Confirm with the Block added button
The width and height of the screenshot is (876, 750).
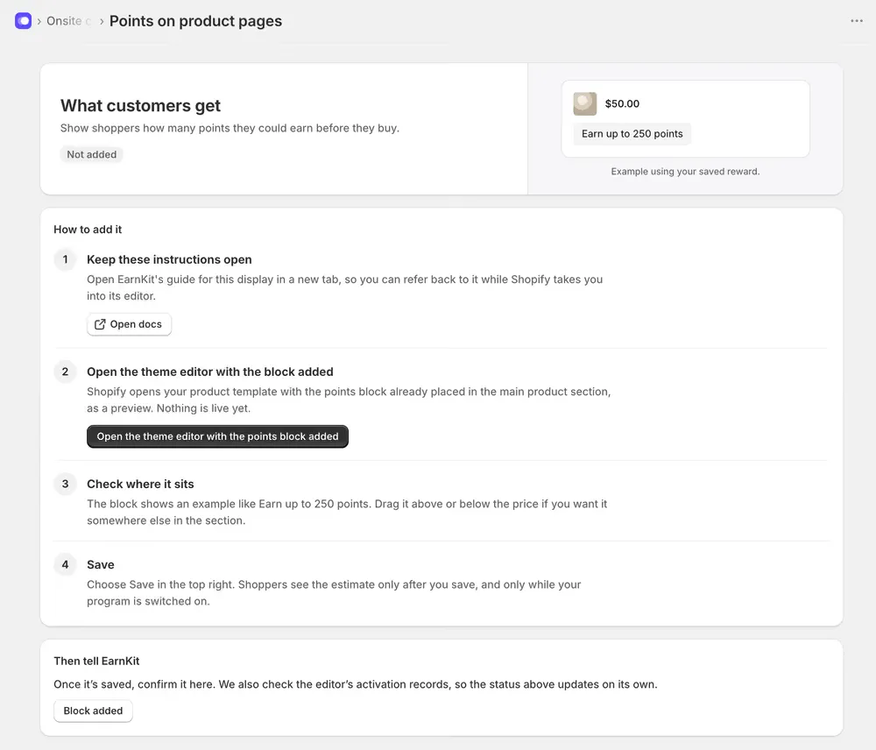pyautogui.click(x=94, y=711)
